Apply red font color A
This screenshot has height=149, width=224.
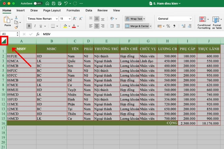click(x=74, y=26)
